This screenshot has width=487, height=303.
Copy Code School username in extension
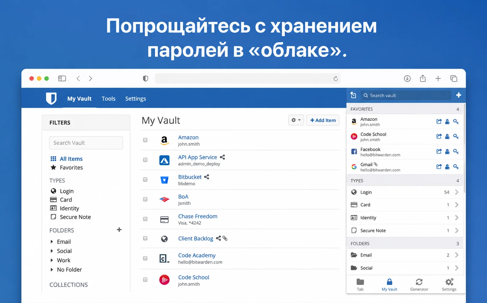point(447,136)
